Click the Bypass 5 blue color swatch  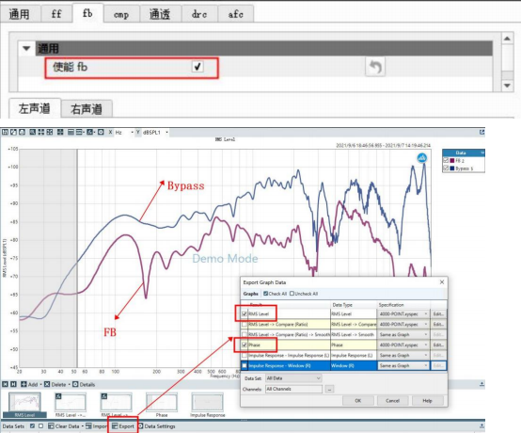click(x=452, y=168)
